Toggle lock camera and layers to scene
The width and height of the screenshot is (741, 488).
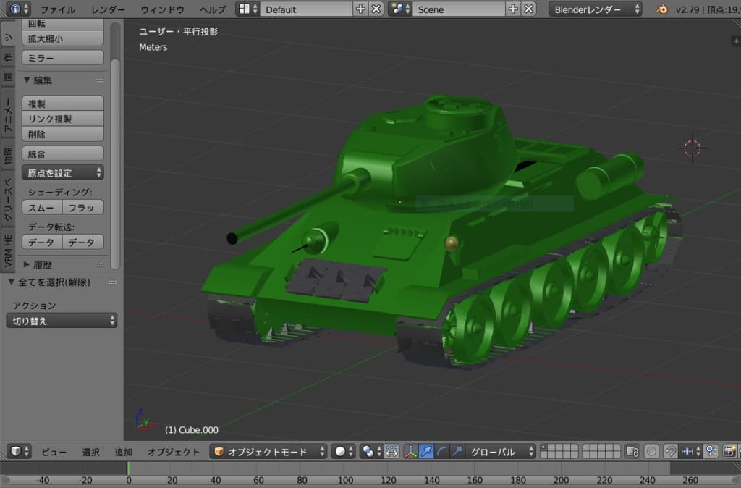point(632,452)
